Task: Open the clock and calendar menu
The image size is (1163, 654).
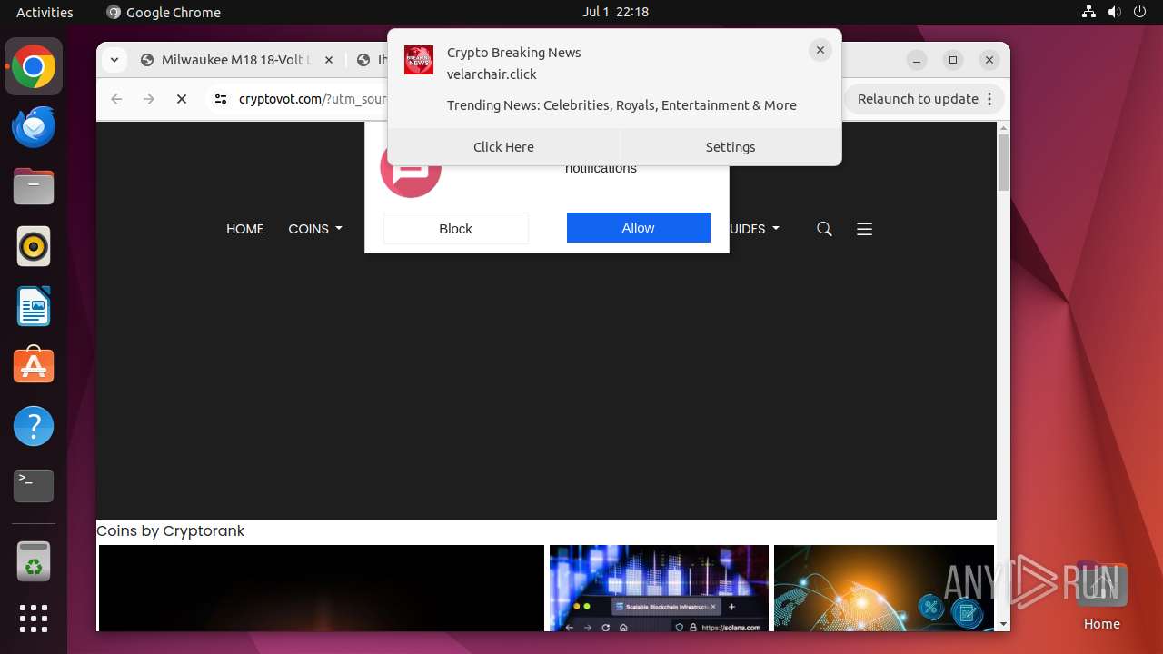Action: (615, 12)
